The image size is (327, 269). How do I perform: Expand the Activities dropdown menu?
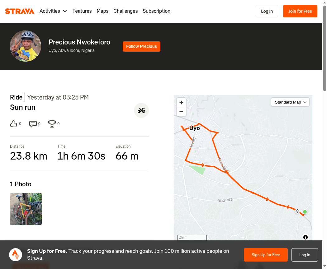click(x=53, y=11)
